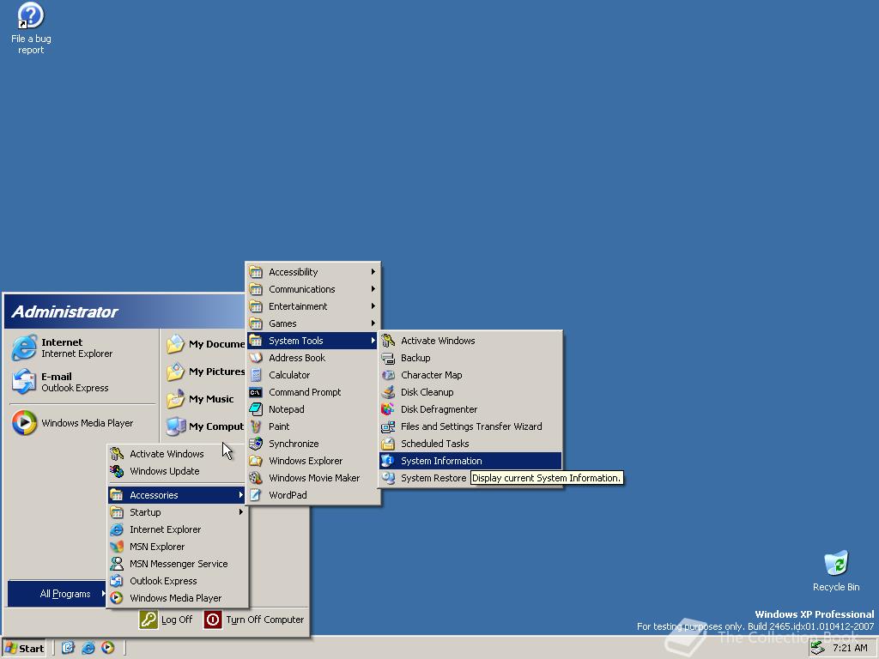Expand the Communications submenu

point(312,289)
